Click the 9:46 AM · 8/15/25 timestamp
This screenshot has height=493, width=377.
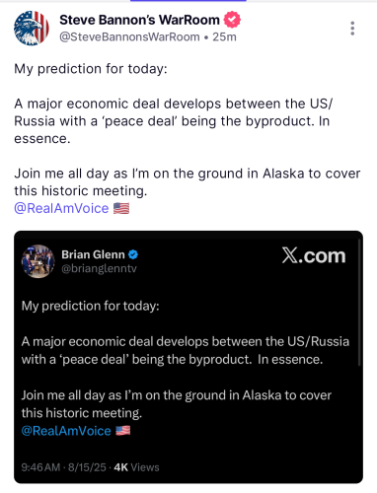[x=64, y=467]
